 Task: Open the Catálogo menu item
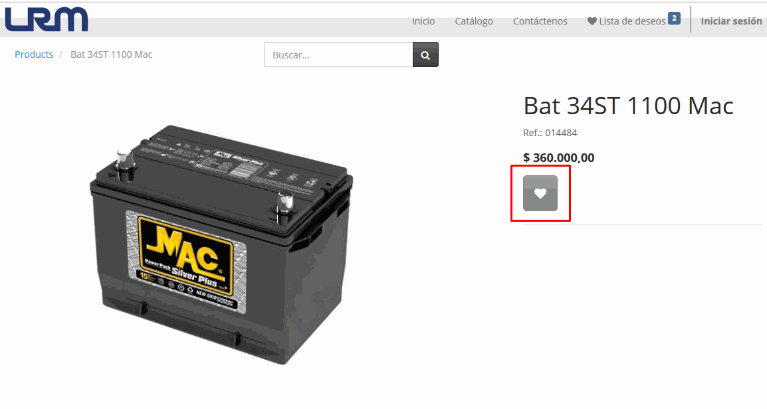(x=473, y=21)
